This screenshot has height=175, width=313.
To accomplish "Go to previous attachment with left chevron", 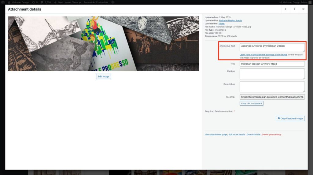I will pyautogui.click(x=285, y=9).
